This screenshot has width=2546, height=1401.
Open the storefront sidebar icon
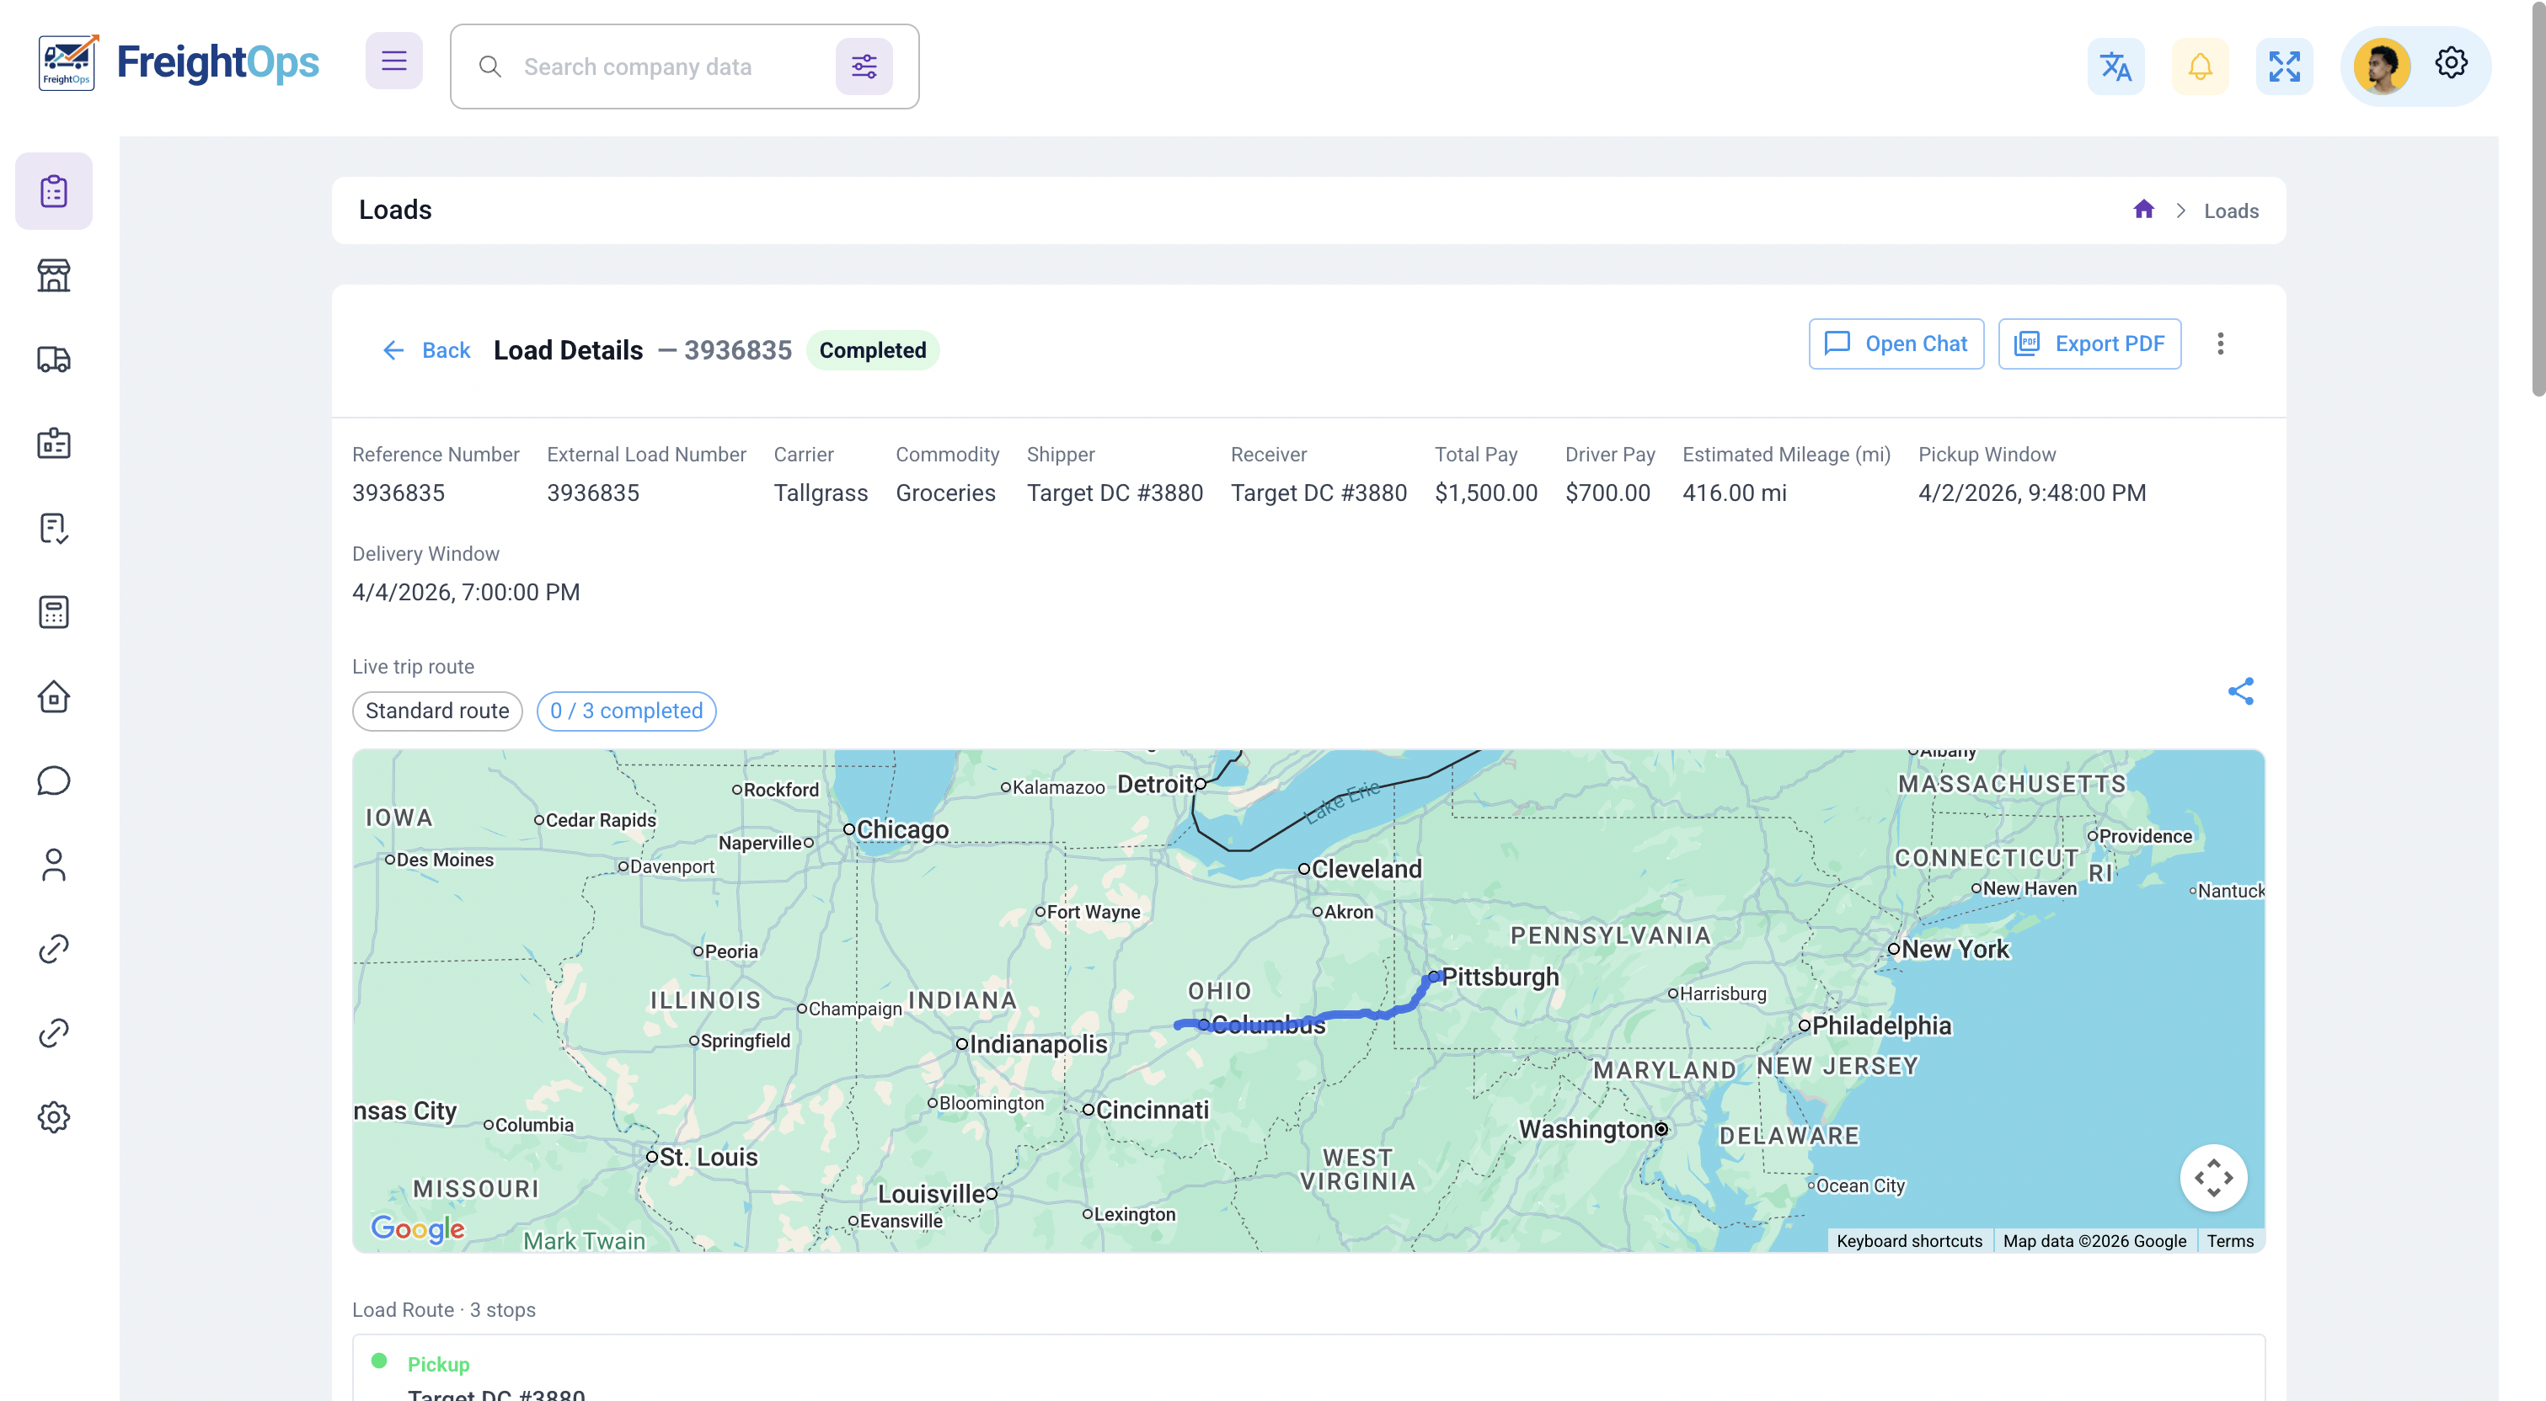point(53,275)
